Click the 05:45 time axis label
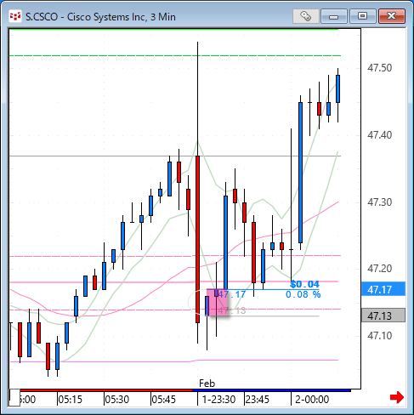The height and width of the screenshot is (415, 414). 164,400
